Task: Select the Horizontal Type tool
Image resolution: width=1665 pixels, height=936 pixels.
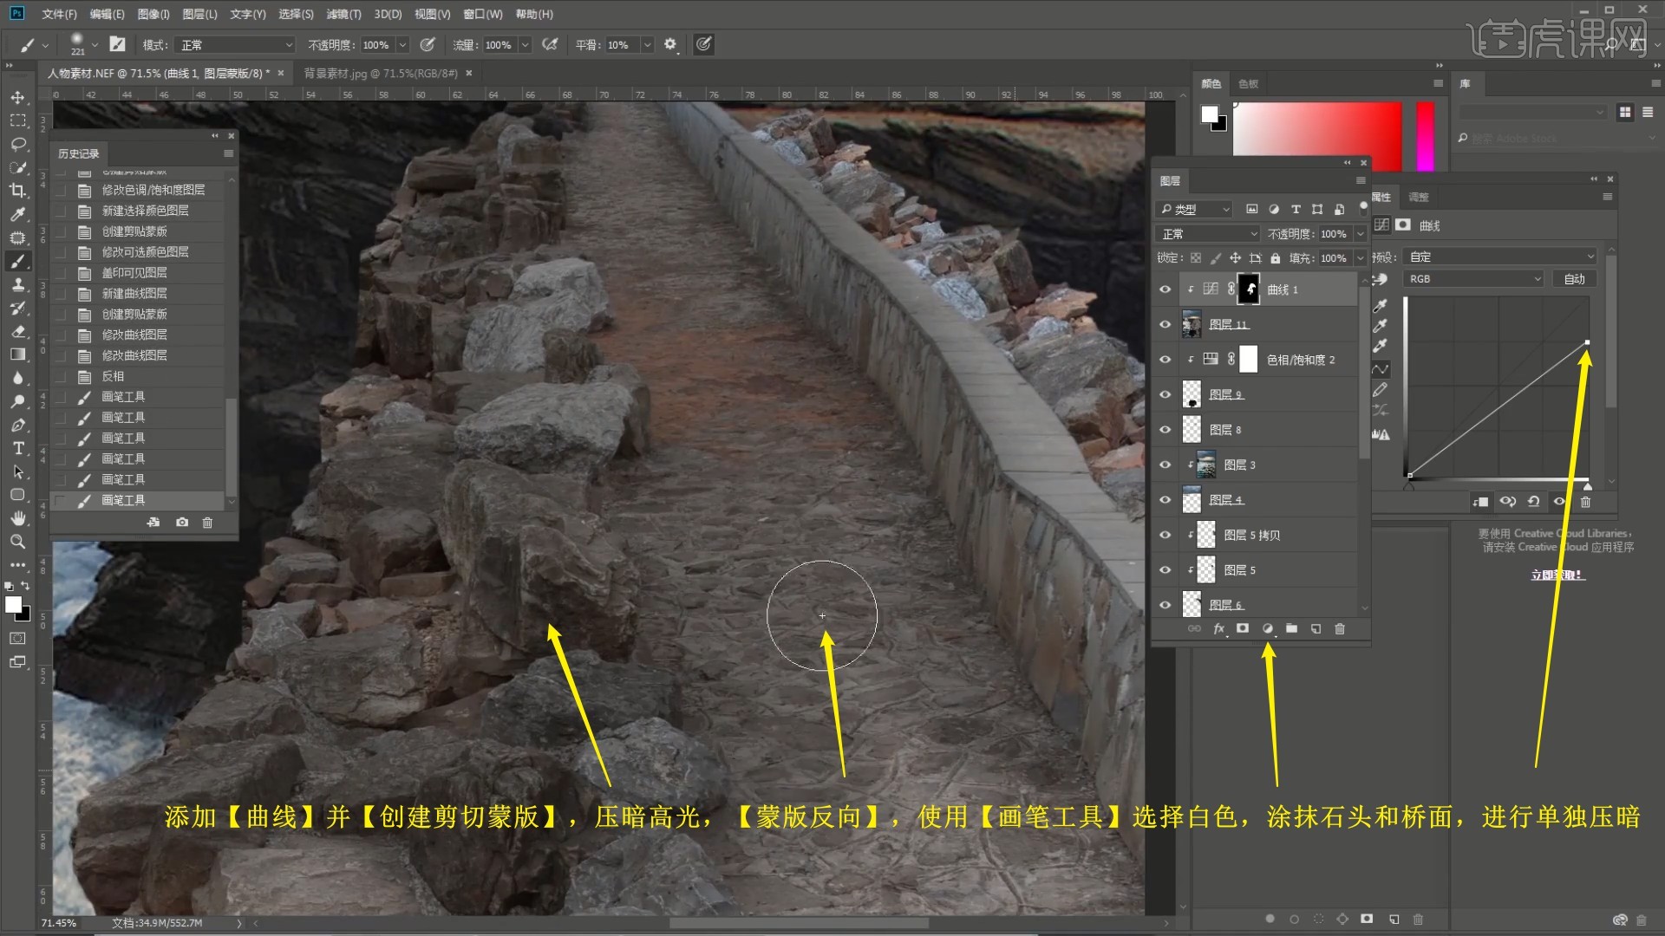Action: tap(17, 448)
